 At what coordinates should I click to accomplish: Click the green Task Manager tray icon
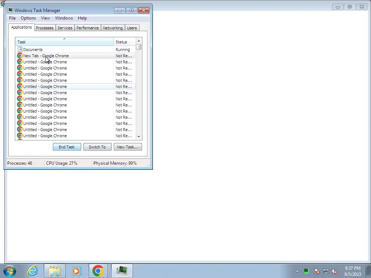306,271
